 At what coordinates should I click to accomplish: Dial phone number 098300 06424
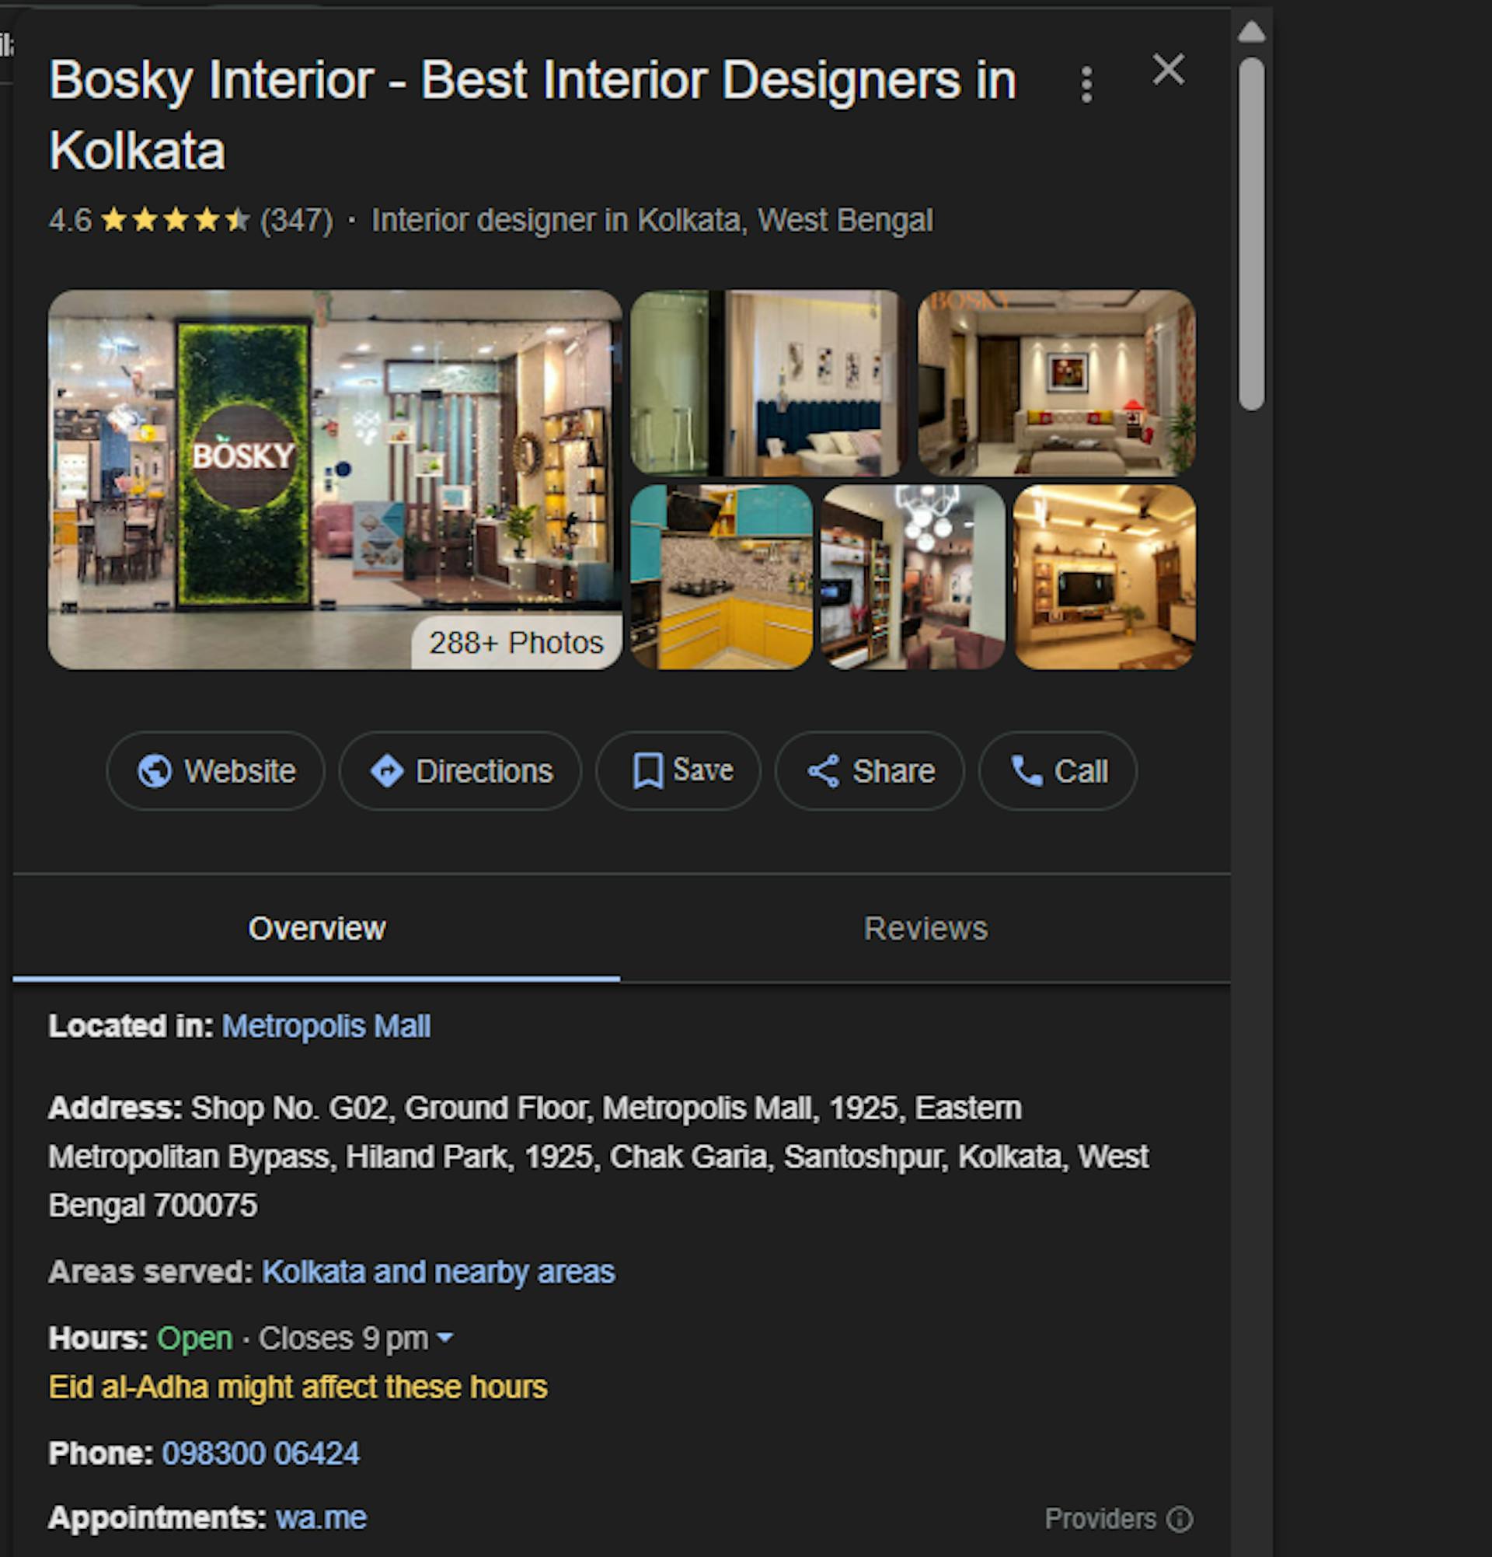260,1453
